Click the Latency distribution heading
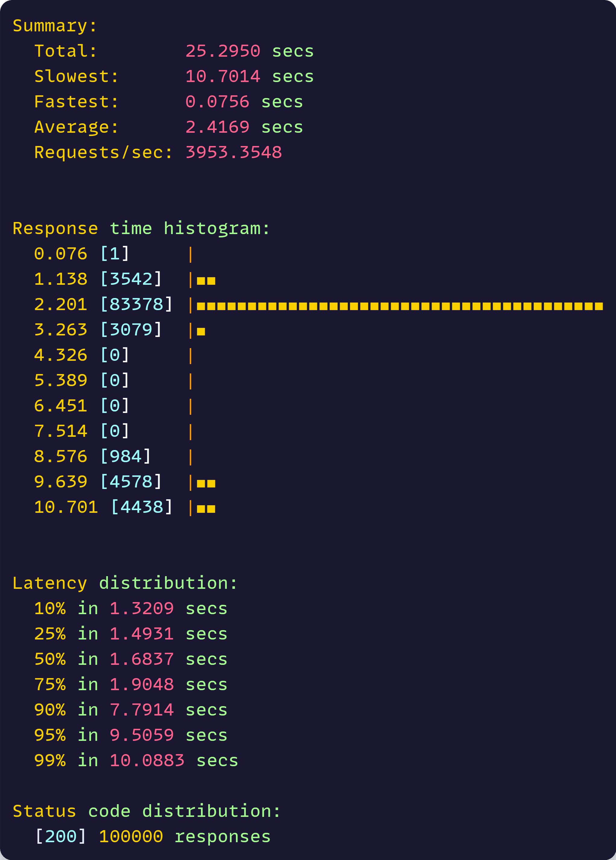 pos(125,583)
